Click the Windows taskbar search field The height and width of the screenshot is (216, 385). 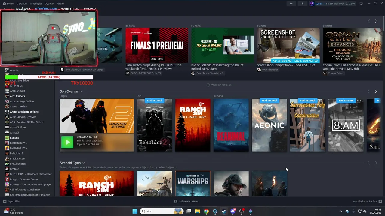pyautogui.click(x=162, y=211)
